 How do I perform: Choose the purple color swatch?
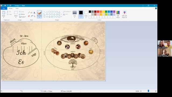point(114,12)
